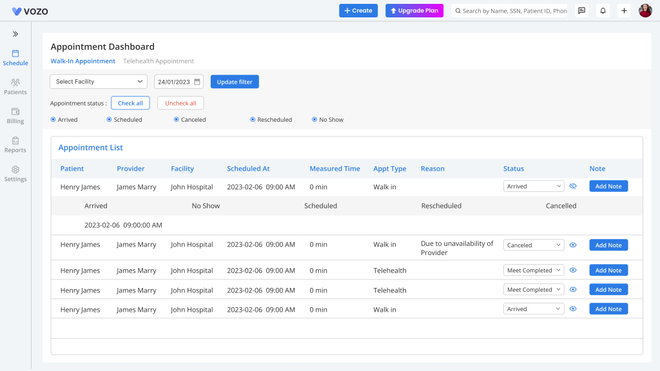Switch to Walk-In Appointment tab
Image resolution: width=660 pixels, height=371 pixels.
(83, 61)
